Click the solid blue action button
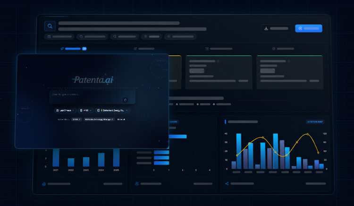This screenshot has height=206, width=354. [x=309, y=28]
